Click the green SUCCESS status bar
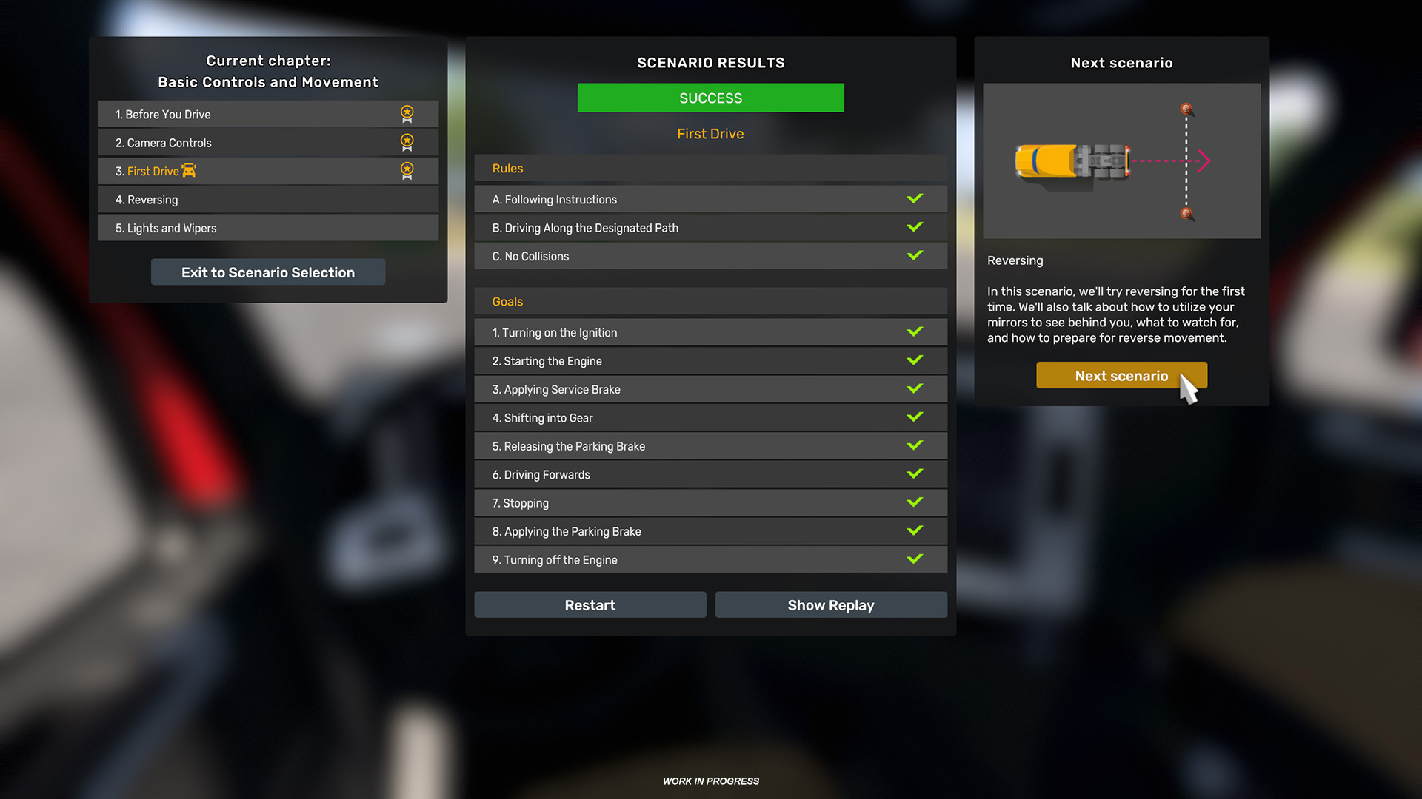 [x=710, y=98]
